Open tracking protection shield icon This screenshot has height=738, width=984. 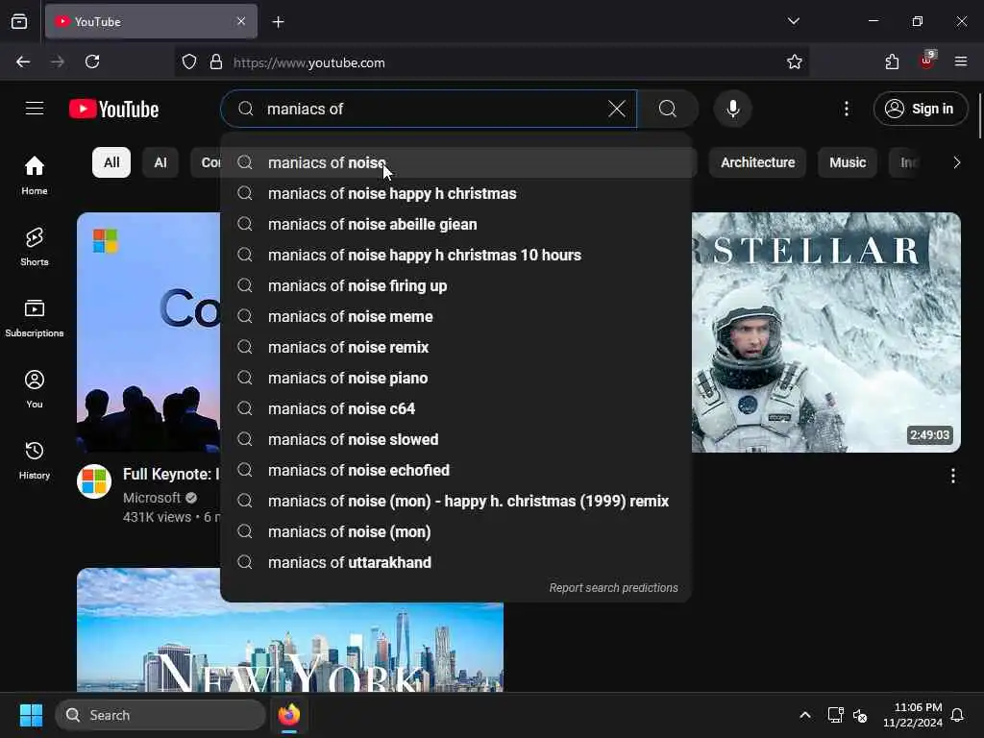(189, 62)
